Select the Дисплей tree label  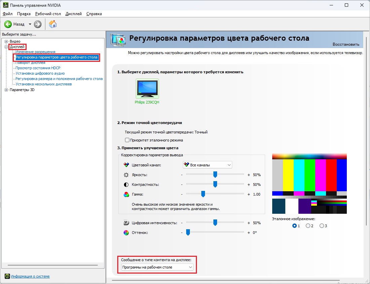[17, 47]
